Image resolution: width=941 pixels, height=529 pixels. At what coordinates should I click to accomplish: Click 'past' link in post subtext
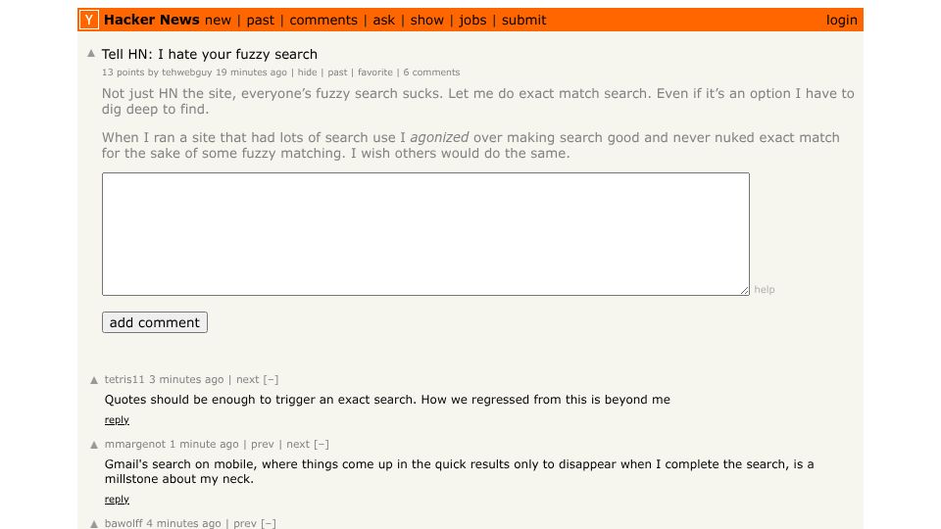(337, 72)
